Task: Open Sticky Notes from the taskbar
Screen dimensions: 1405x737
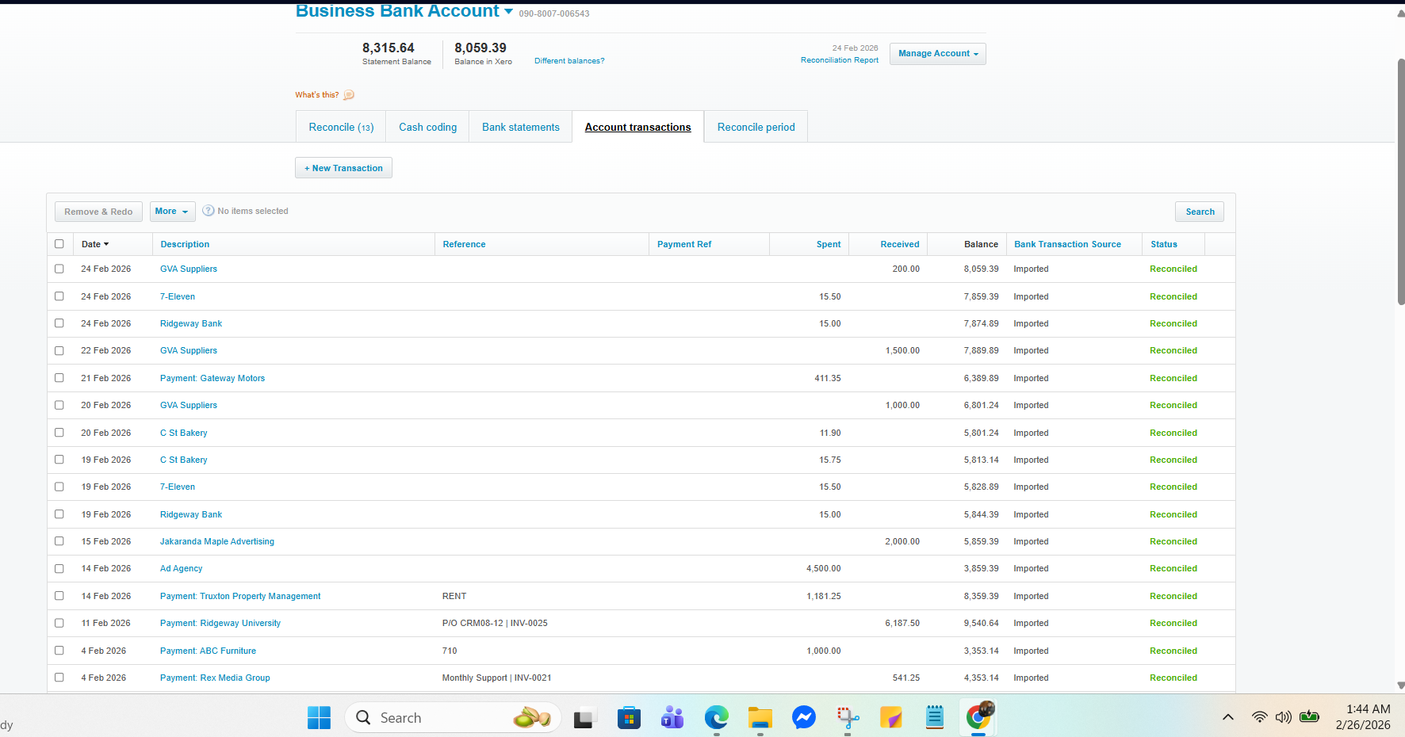Action: tap(891, 718)
